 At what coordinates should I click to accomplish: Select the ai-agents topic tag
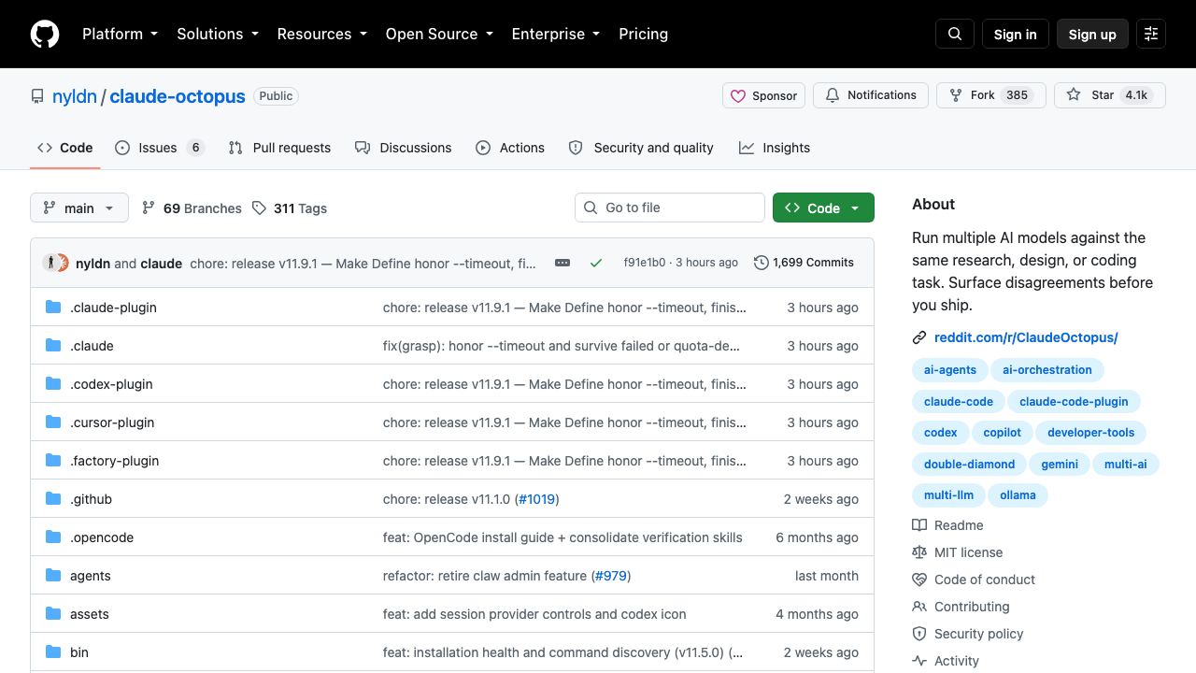tap(950, 370)
